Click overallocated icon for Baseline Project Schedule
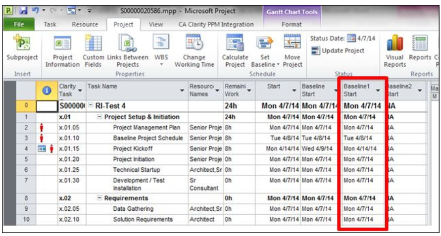 (x=42, y=139)
